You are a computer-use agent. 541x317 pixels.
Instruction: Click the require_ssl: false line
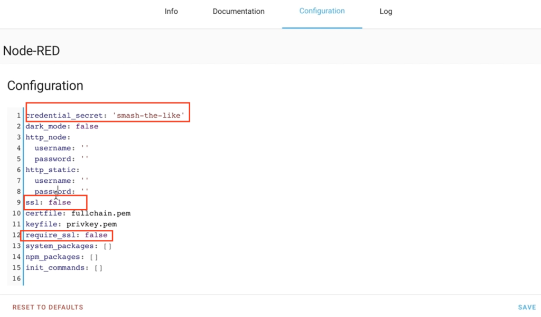pyautogui.click(x=67, y=235)
